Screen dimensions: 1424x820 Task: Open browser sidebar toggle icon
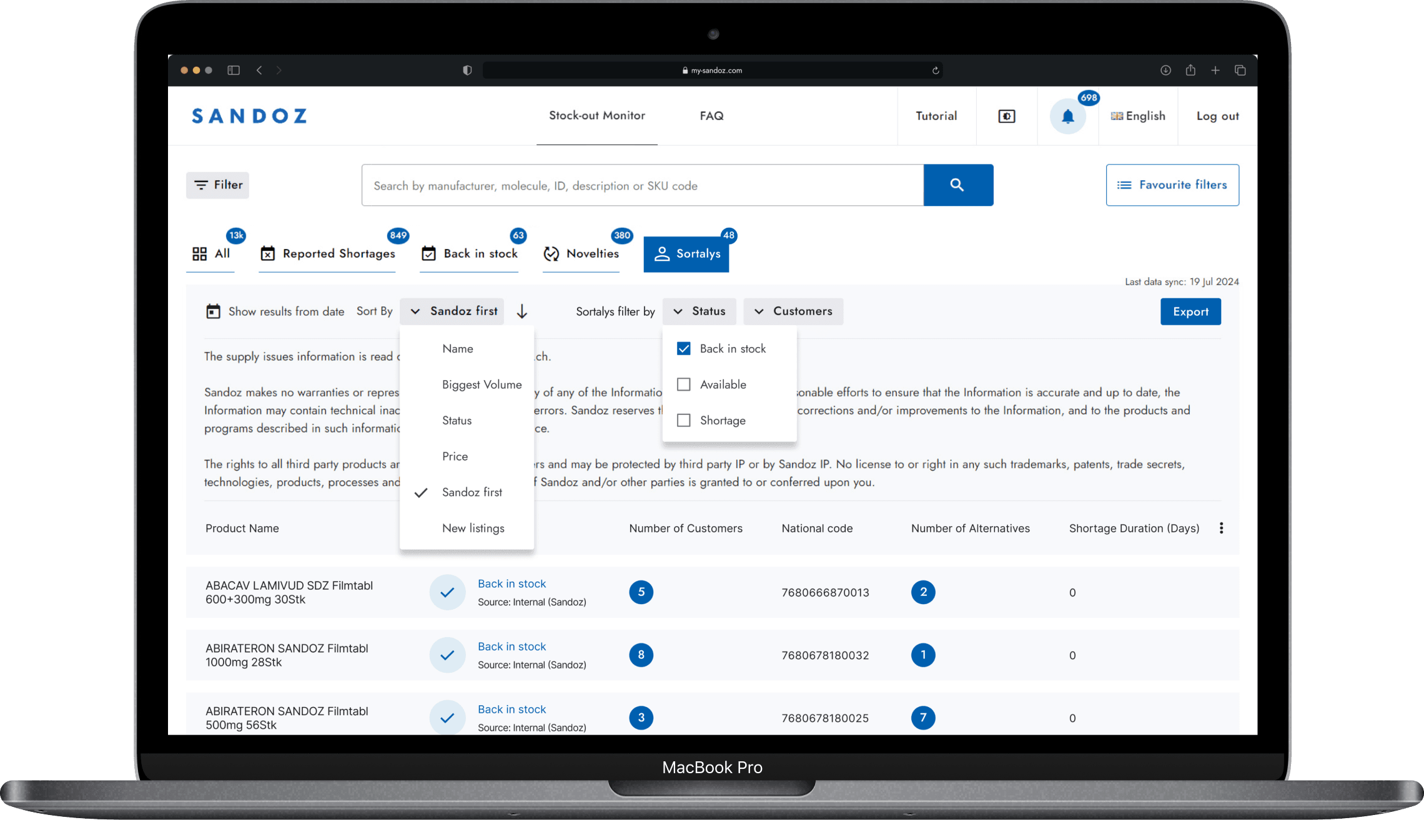[234, 71]
